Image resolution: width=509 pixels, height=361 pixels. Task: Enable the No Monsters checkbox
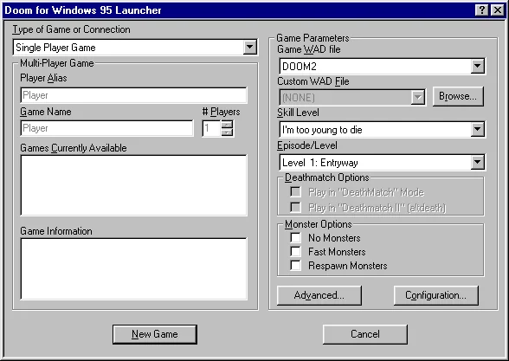coord(295,237)
